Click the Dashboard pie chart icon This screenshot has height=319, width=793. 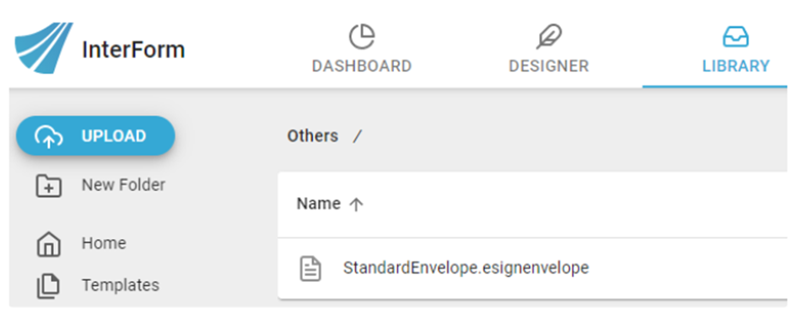click(x=362, y=37)
